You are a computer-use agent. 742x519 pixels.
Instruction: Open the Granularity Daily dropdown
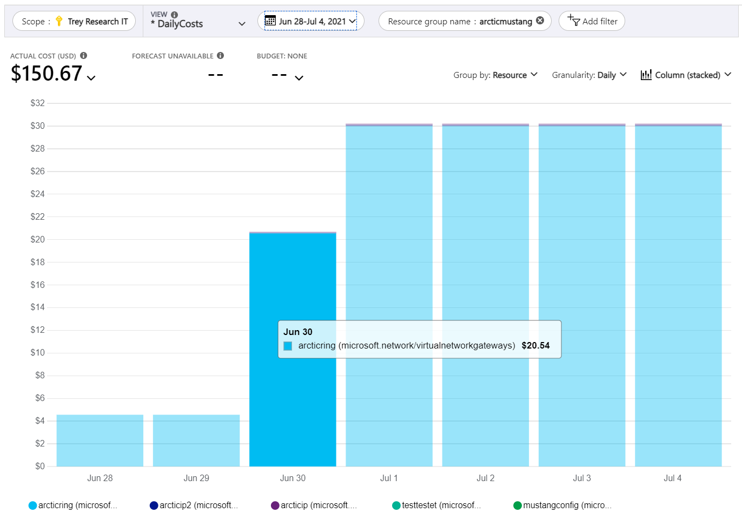[588, 75]
